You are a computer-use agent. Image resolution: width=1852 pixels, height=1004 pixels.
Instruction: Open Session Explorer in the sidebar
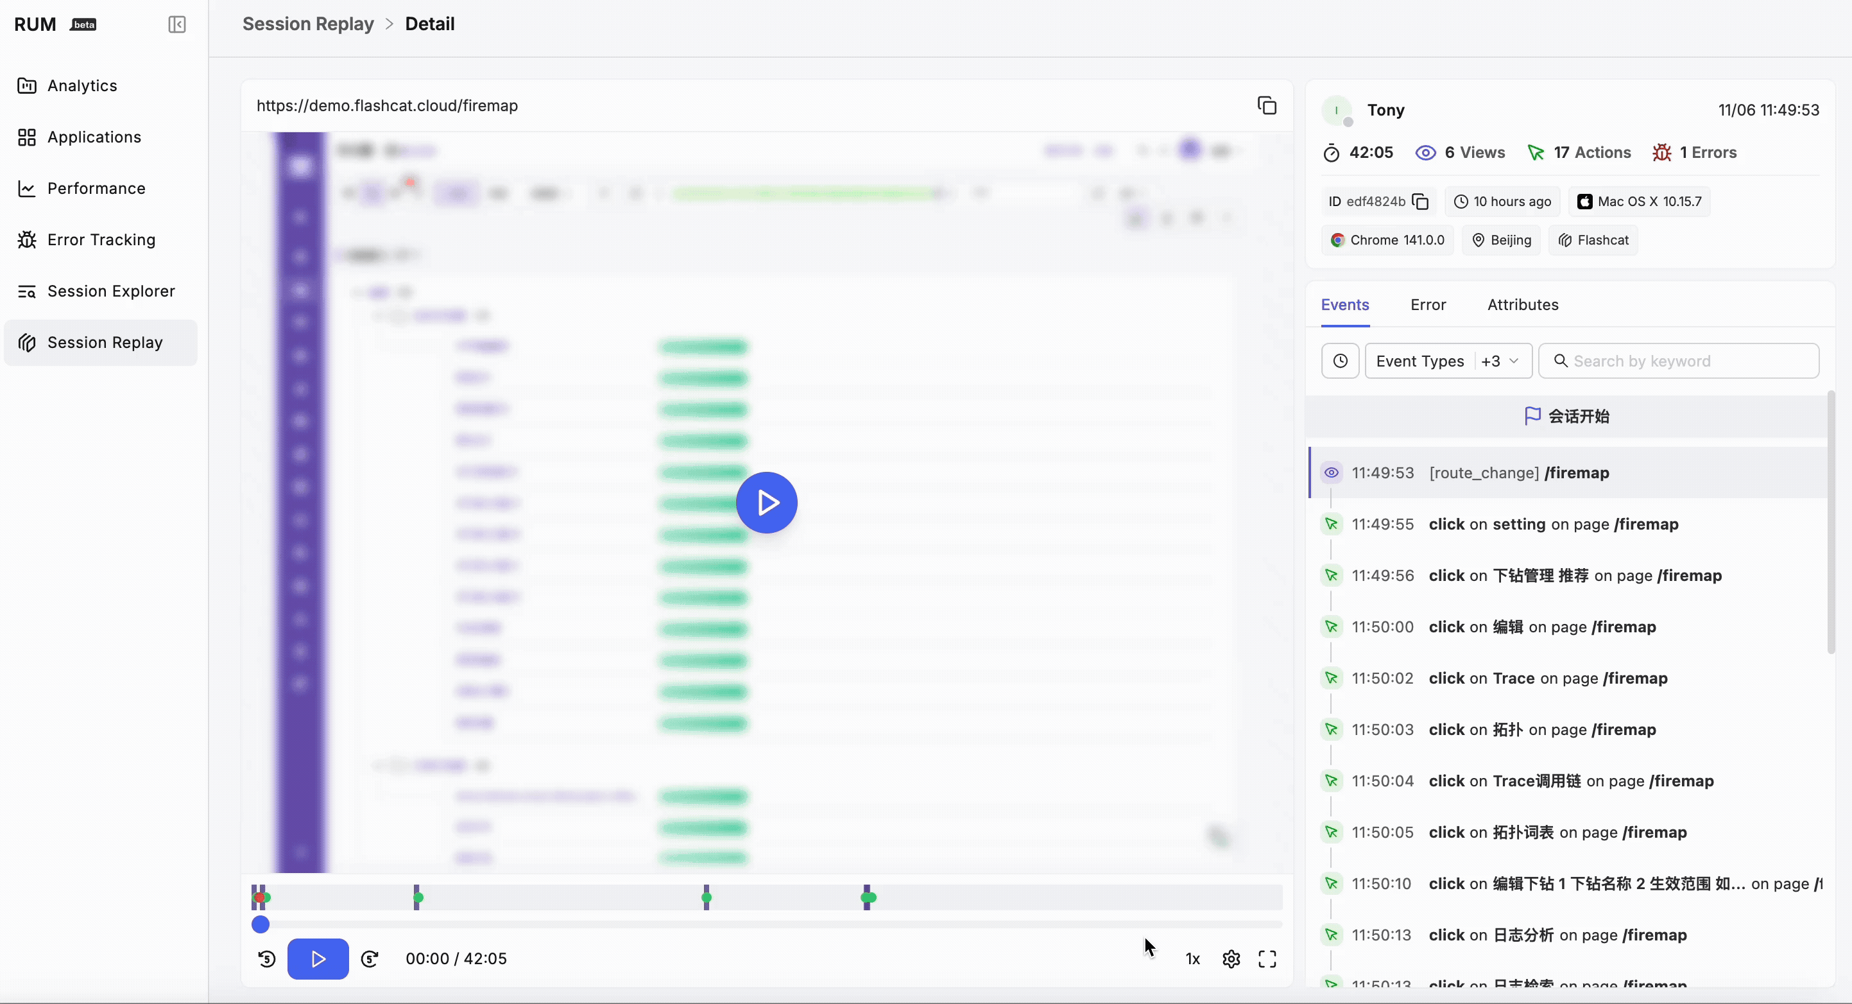tap(111, 291)
